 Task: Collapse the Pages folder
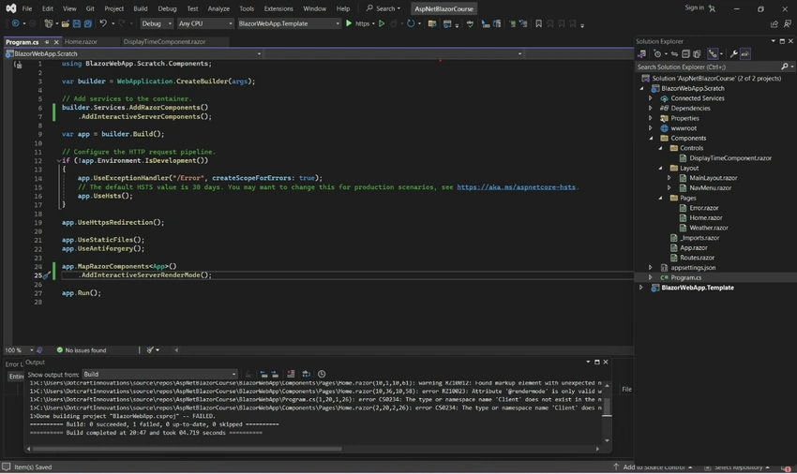[661, 199]
